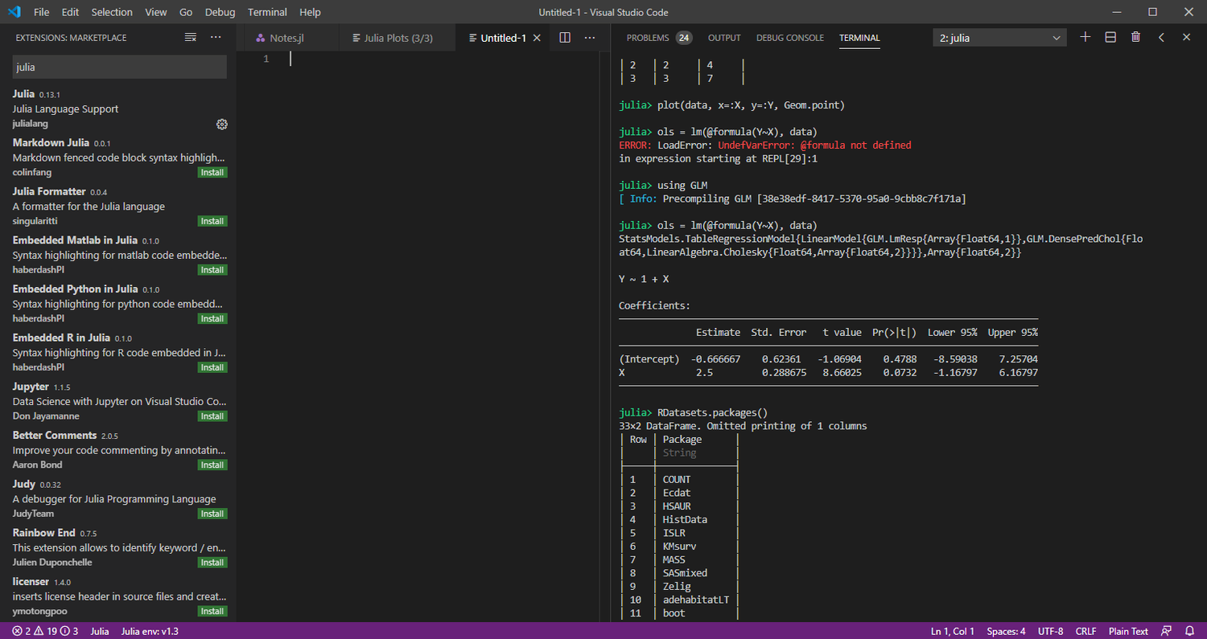Viewport: 1207px width, 639px height.
Task: Select the Terminal panel tab
Action: click(x=859, y=38)
